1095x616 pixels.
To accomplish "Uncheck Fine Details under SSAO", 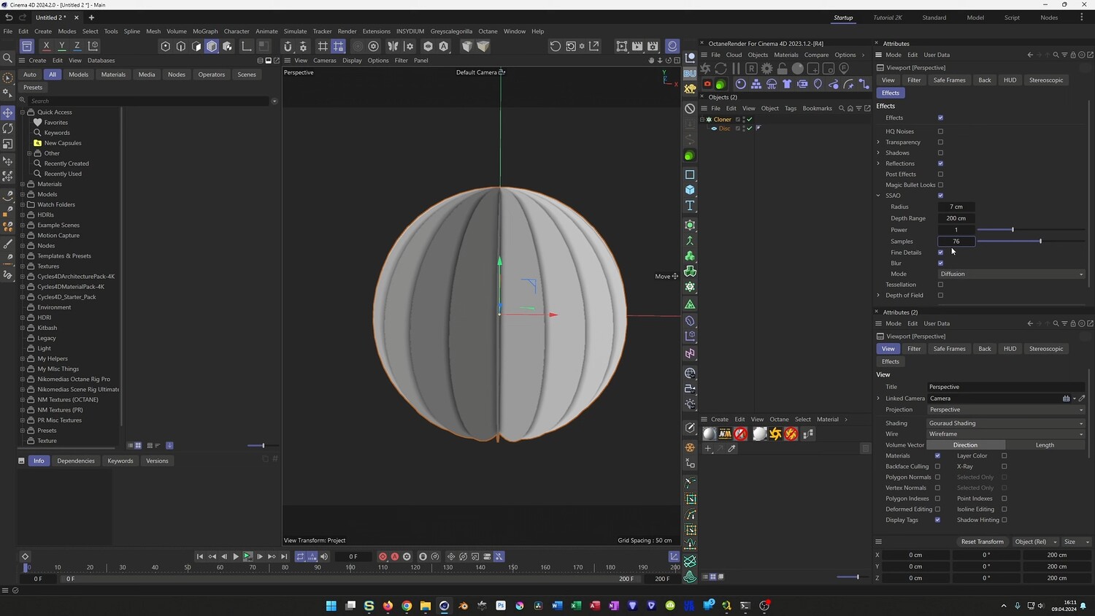I will (x=940, y=253).
